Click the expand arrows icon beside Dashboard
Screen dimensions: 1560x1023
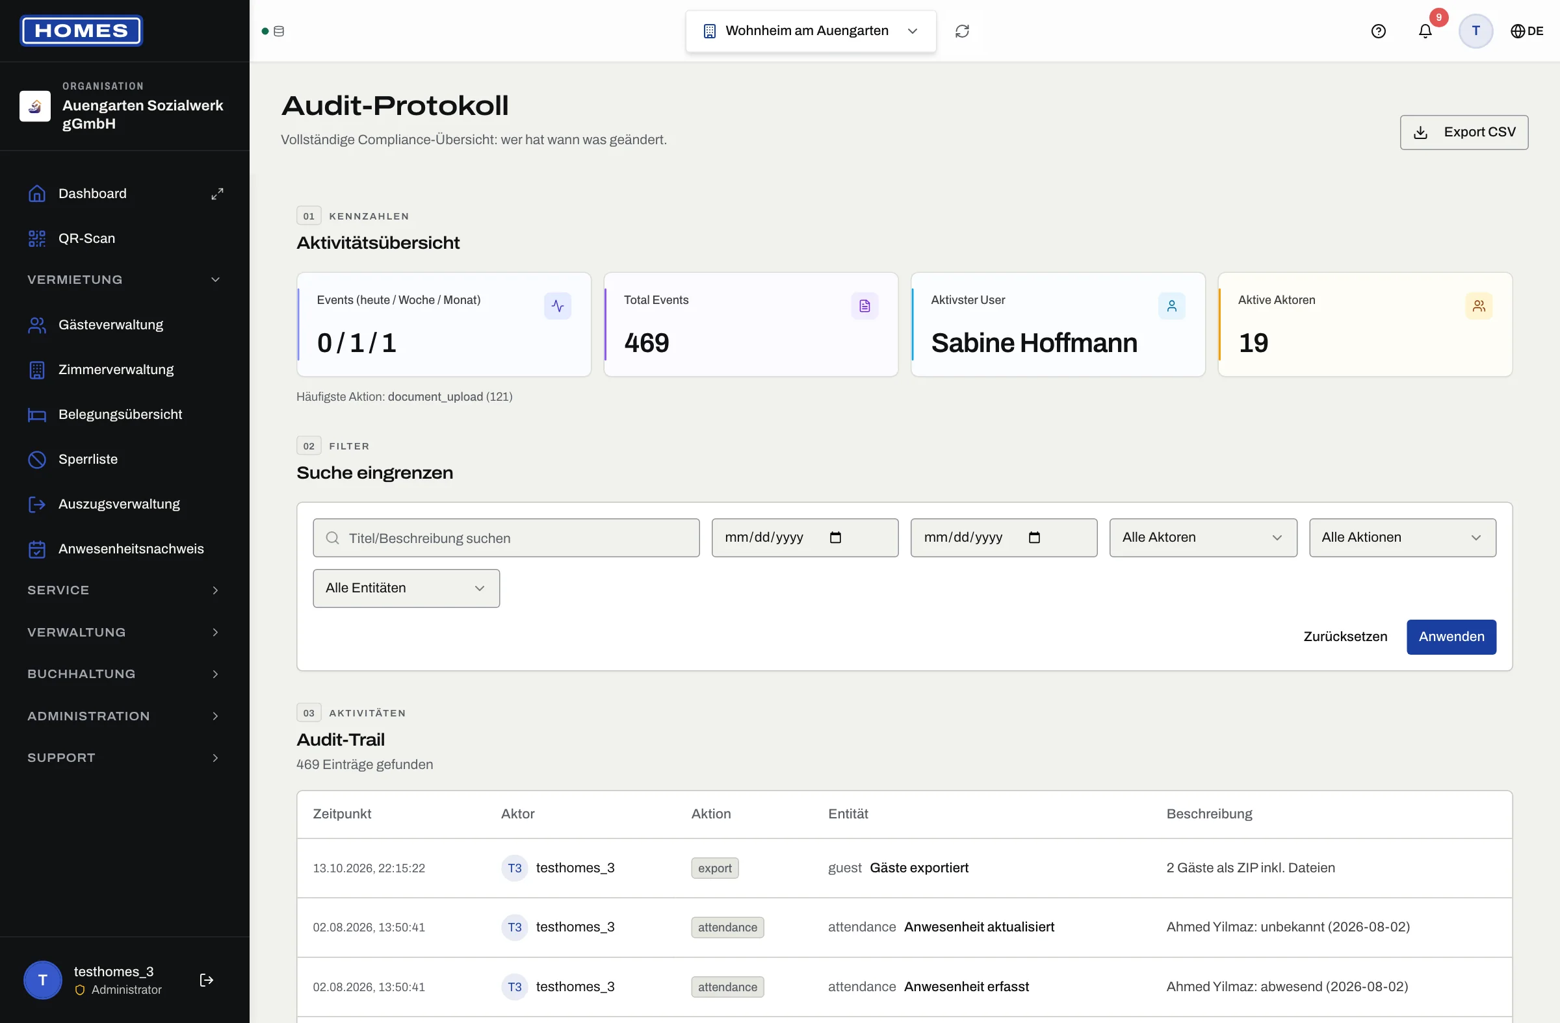[217, 194]
